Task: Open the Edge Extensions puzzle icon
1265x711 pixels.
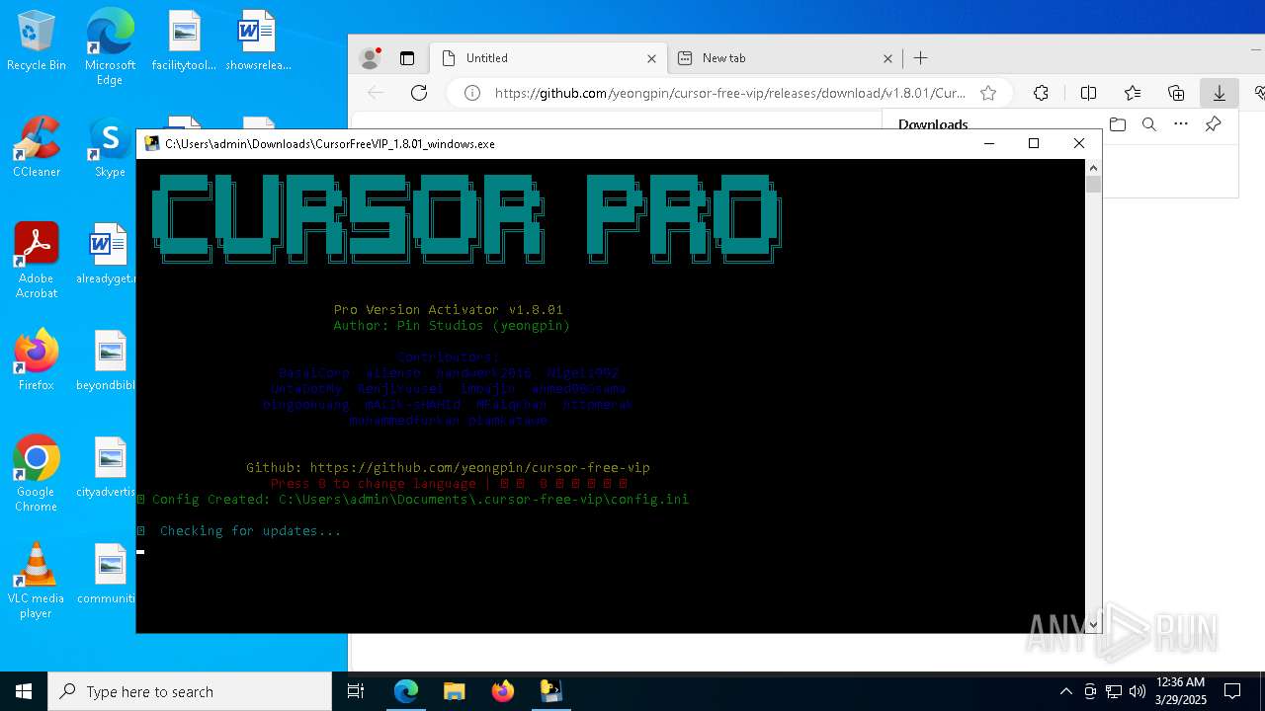Action: 1041,93
